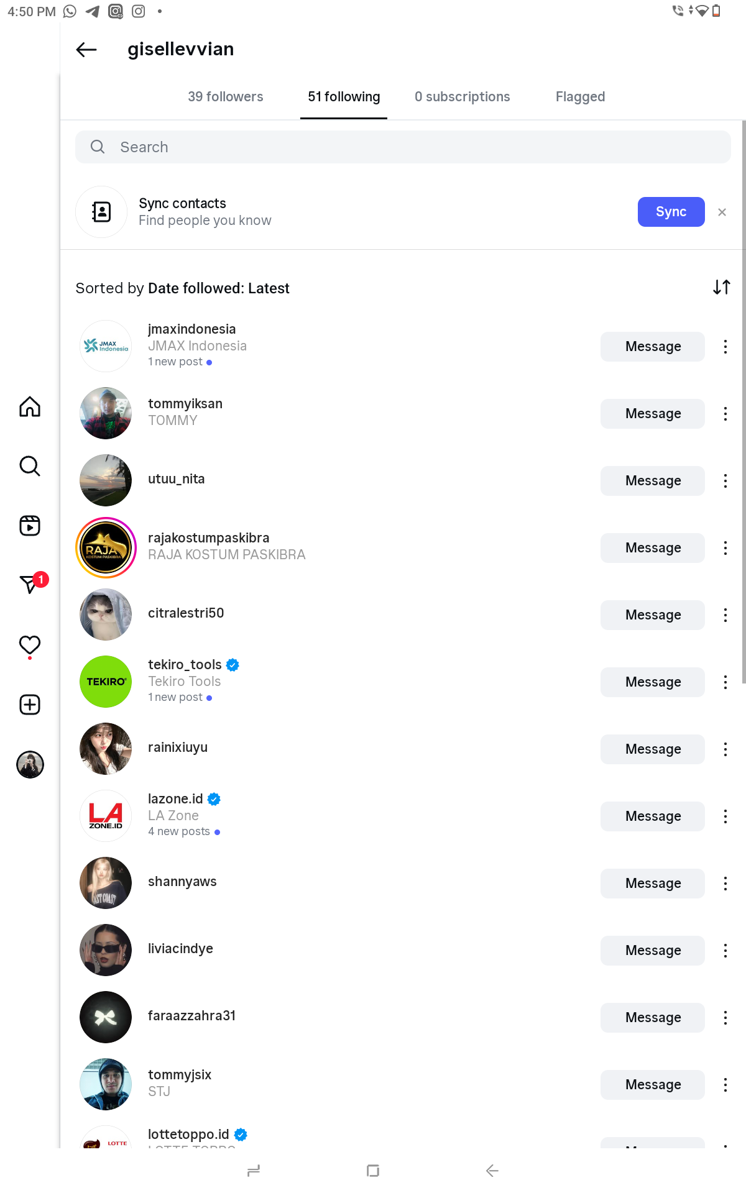The height and width of the screenshot is (1193, 746).
Task: Open more options for liviacindye
Action: click(725, 951)
